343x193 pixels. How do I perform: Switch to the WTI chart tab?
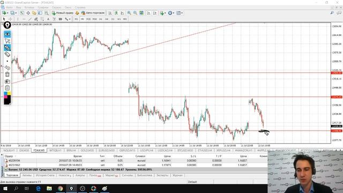pyautogui.click(x=55, y=151)
